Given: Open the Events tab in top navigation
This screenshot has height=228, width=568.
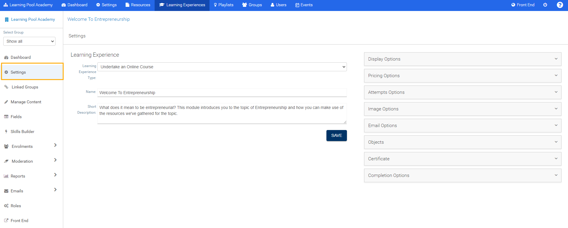Looking at the screenshot, I should tap(304, 5).
